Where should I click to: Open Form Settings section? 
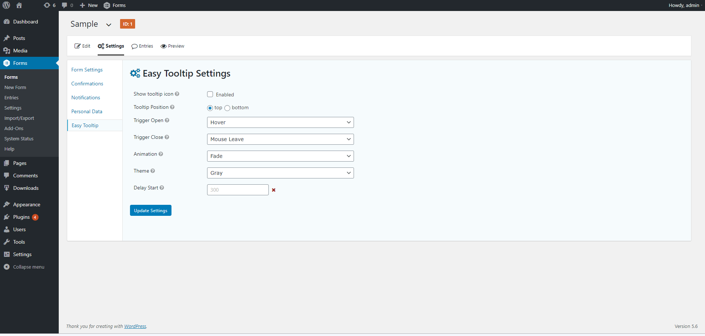tap(87, 70)
